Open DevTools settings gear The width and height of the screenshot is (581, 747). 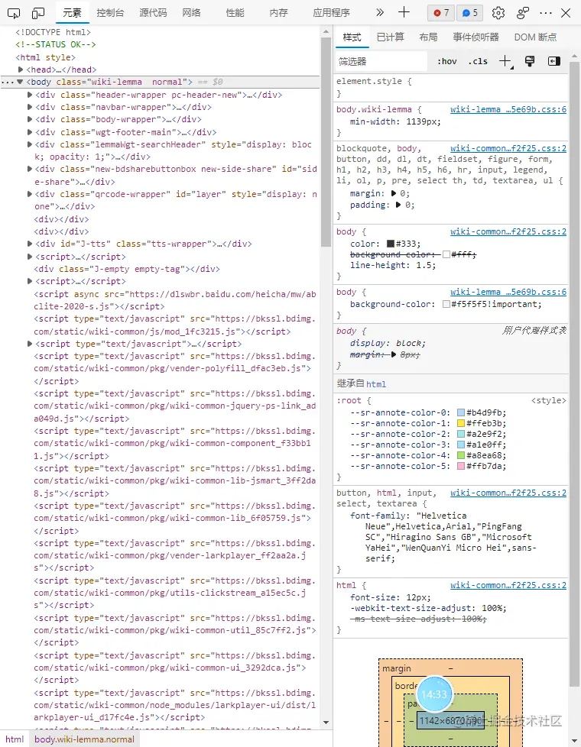click(x=498, y=13)
